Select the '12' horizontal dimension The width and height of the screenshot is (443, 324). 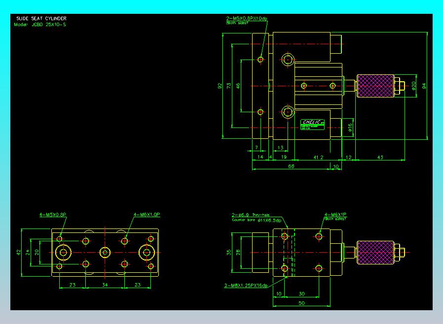click(x=349, y=158)
